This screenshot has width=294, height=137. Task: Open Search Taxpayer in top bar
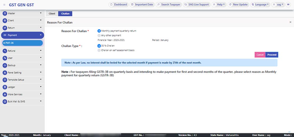(x=168, y=5)
